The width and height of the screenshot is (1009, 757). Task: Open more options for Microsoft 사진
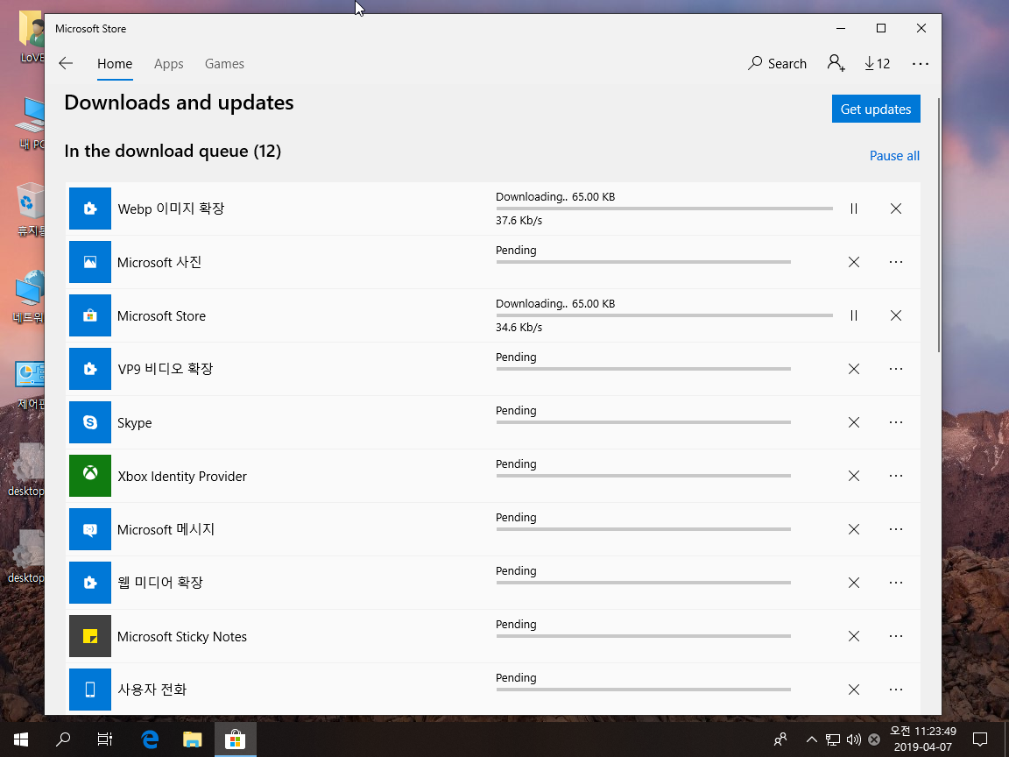[x=896, y=262]
